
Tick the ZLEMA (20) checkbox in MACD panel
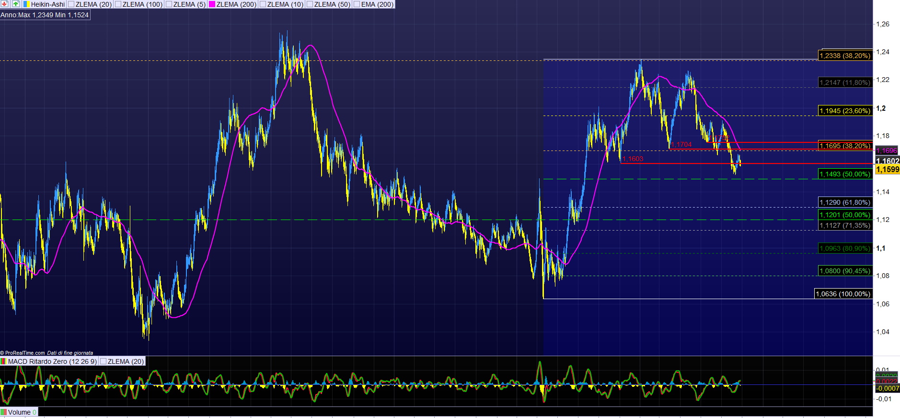pyautogui.click(x=103, y=361)
